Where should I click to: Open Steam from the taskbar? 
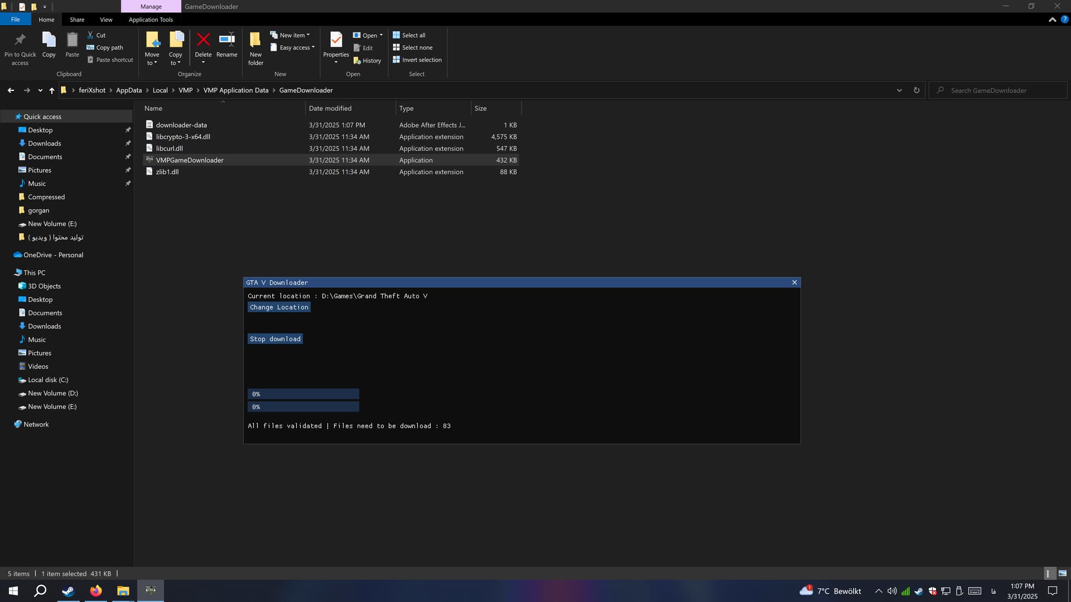point(68,591)
